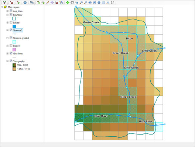
Task: Collapse the Map Layers root node
Action: click(x=1, y=7)
